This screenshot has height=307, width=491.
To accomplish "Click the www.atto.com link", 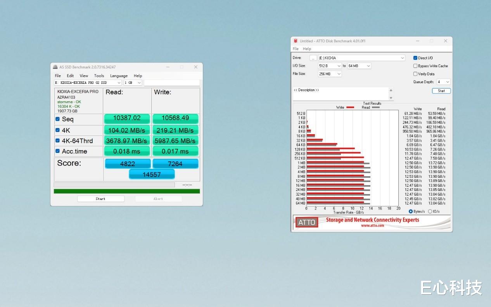I will (x=372, y=225).
